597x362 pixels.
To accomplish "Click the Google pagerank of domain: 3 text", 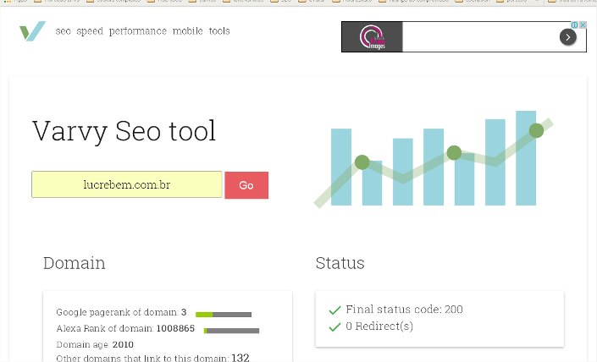I will coord(121,312).
